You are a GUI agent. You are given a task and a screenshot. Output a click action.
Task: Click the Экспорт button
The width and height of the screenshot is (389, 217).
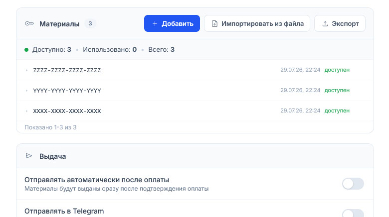340,23
